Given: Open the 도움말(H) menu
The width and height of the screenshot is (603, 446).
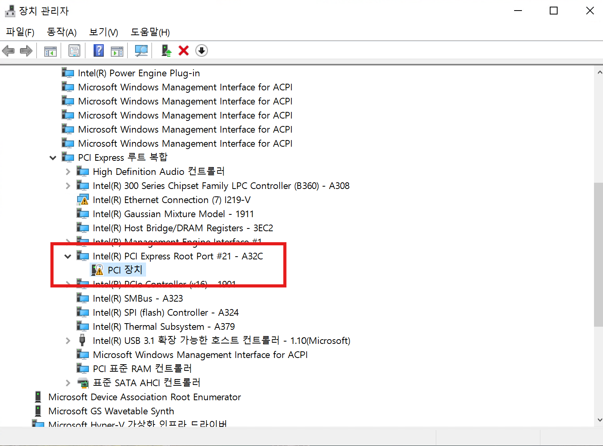Looking at the screenshot, I should pyautogui.click(x=150, y=32).
